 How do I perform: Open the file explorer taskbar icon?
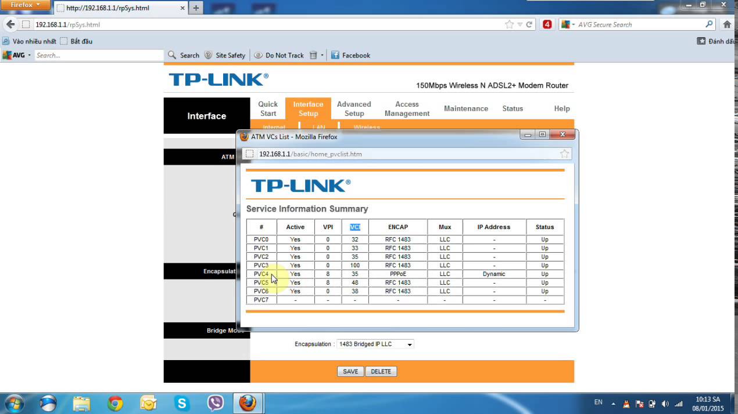(x=81, y=403)
